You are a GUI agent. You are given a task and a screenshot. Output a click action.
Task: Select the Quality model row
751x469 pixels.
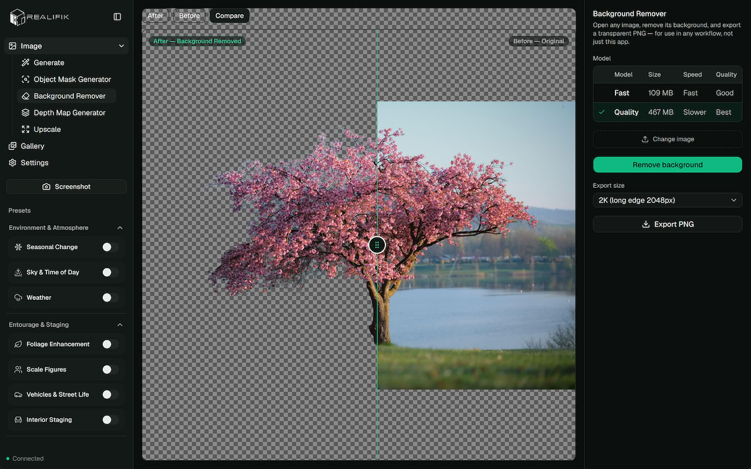pos(668,112)
